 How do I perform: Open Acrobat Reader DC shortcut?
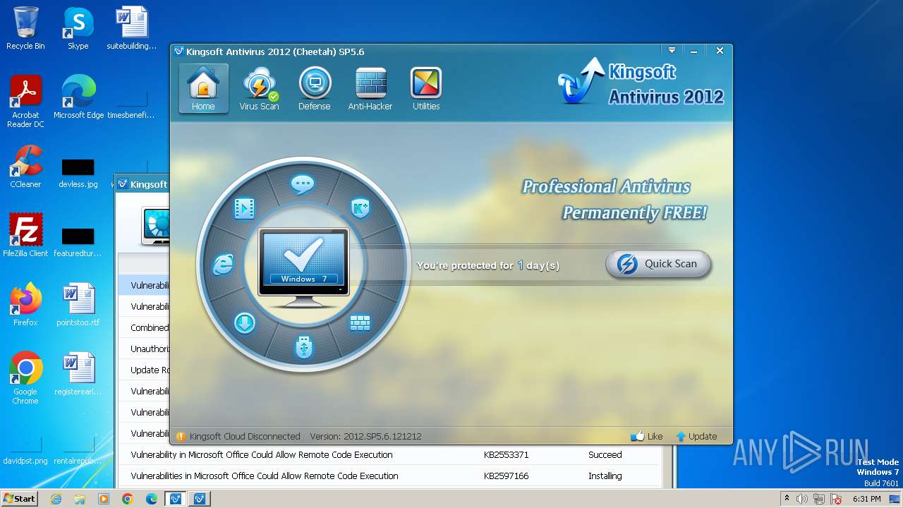click(x=25, y=102)
